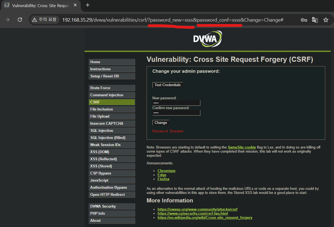334x227 pixels.
Task: Focus the Confirm new password field
Action: coord(176,113)
